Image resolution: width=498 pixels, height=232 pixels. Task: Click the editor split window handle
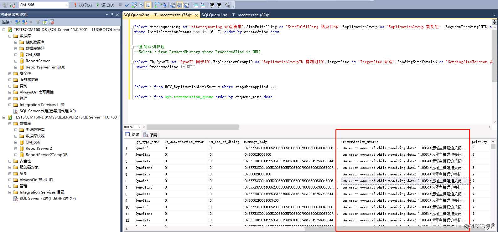(x=495, y=22)
